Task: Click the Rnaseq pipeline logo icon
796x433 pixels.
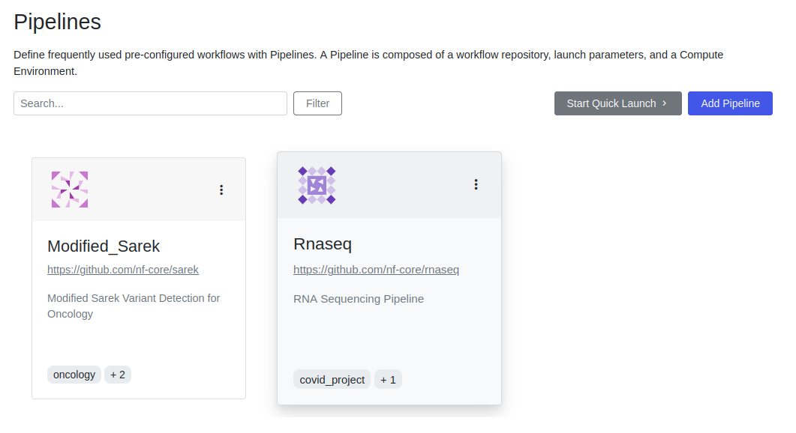Action: tap(317, 185)
